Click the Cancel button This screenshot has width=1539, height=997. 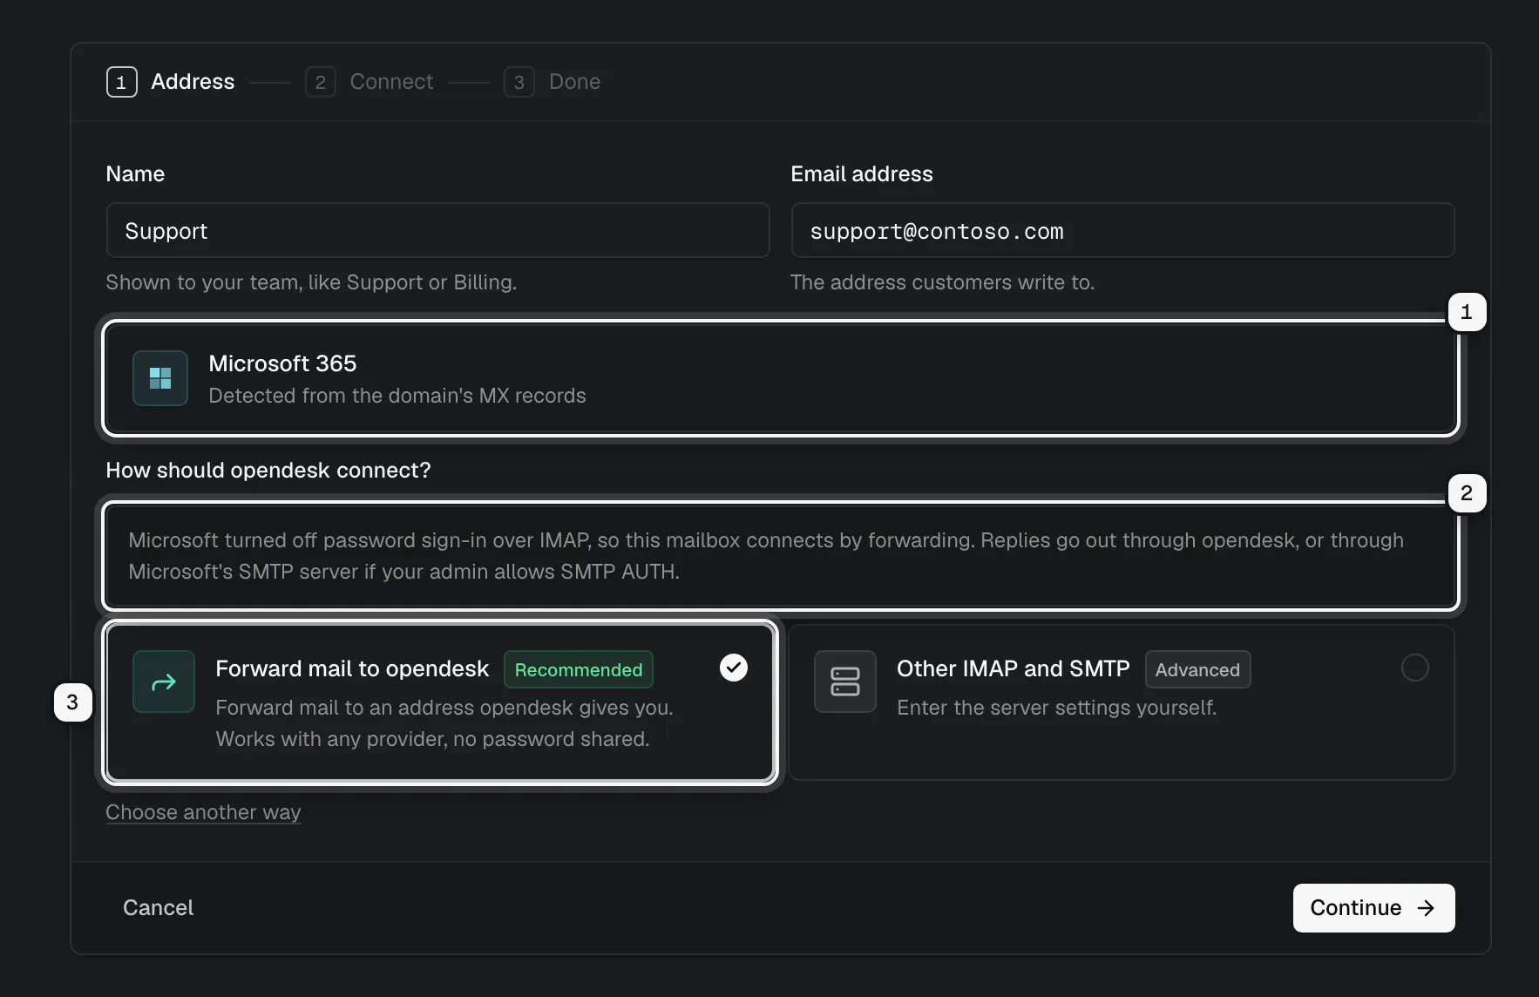[x=158, y=908]
